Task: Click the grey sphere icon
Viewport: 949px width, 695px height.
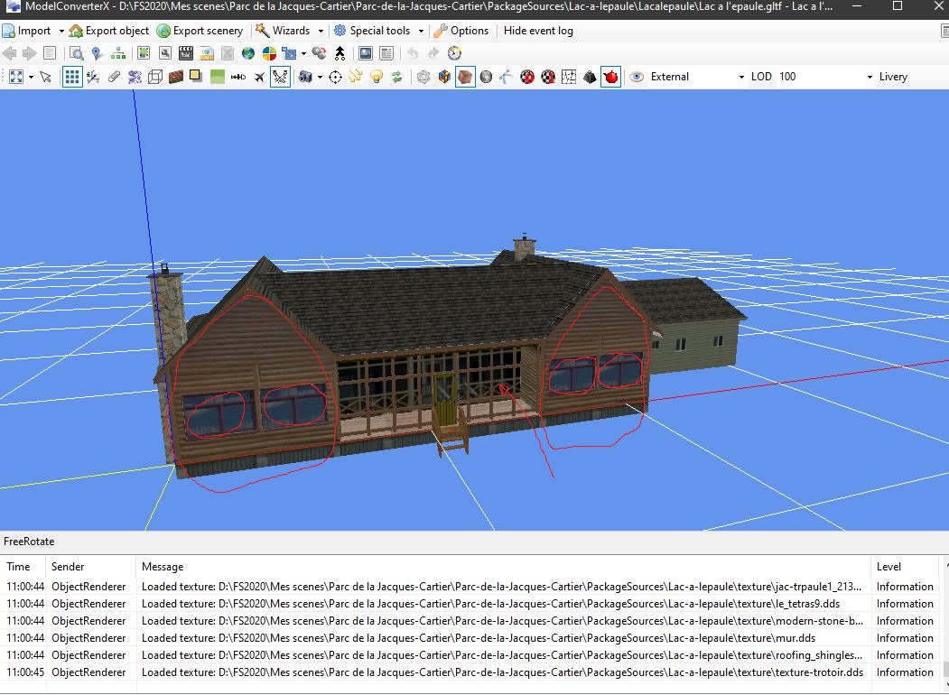Action: pyautogui.click(x=486, y=77)
